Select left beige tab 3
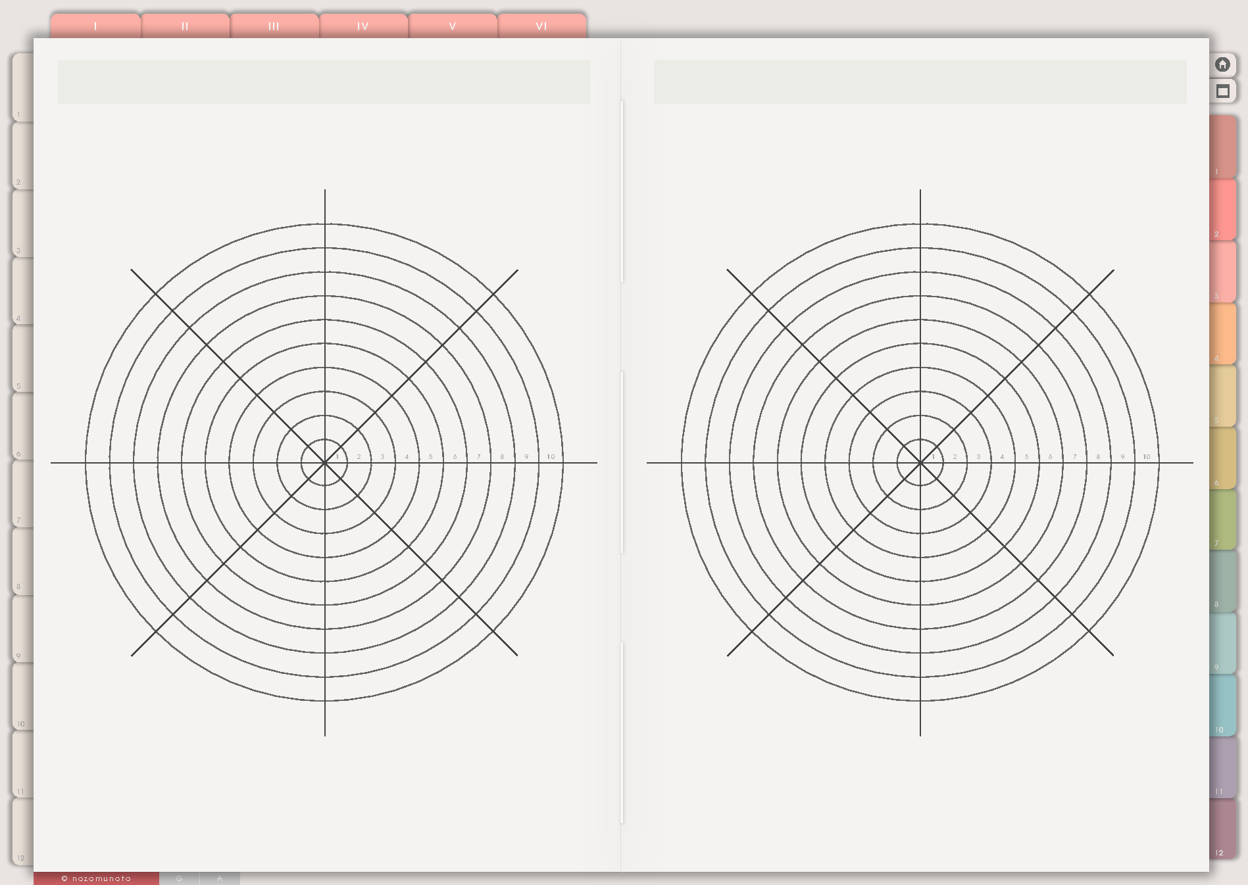 (23, 224)
